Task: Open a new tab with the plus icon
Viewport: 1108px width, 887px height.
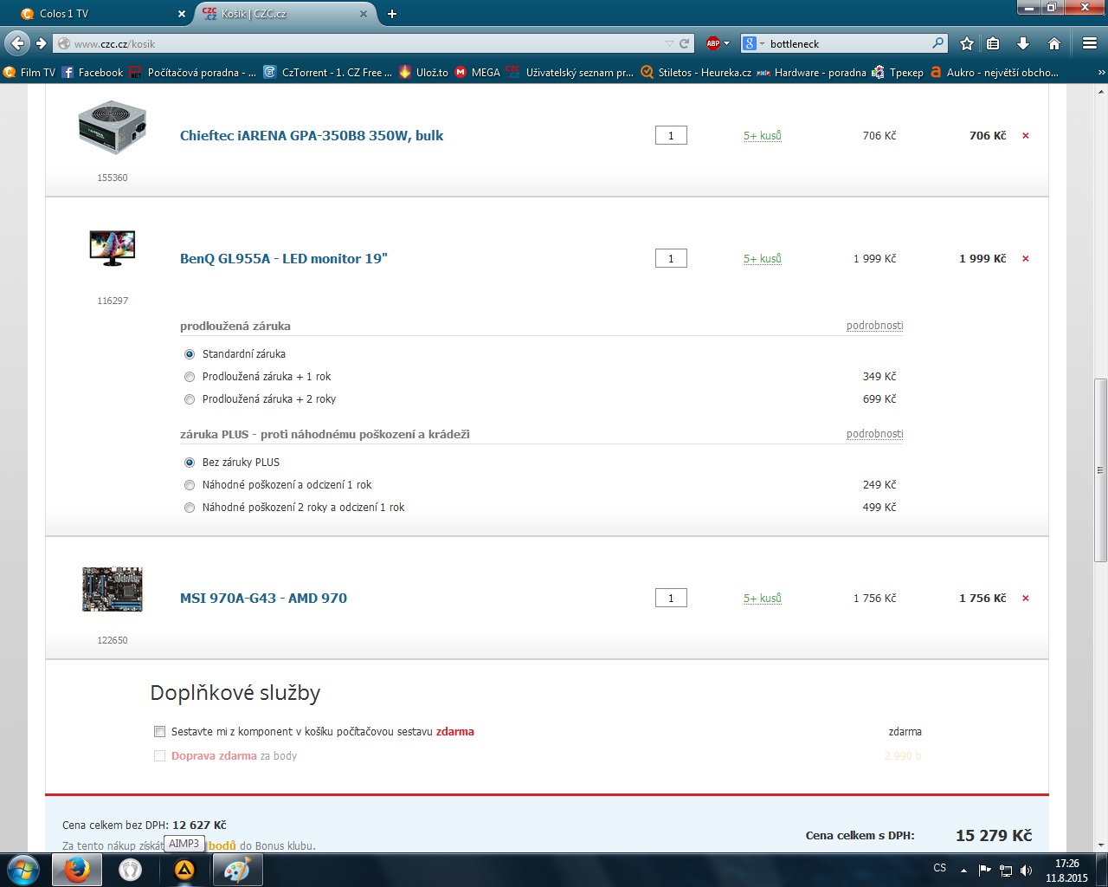Action: coord(392,14)
